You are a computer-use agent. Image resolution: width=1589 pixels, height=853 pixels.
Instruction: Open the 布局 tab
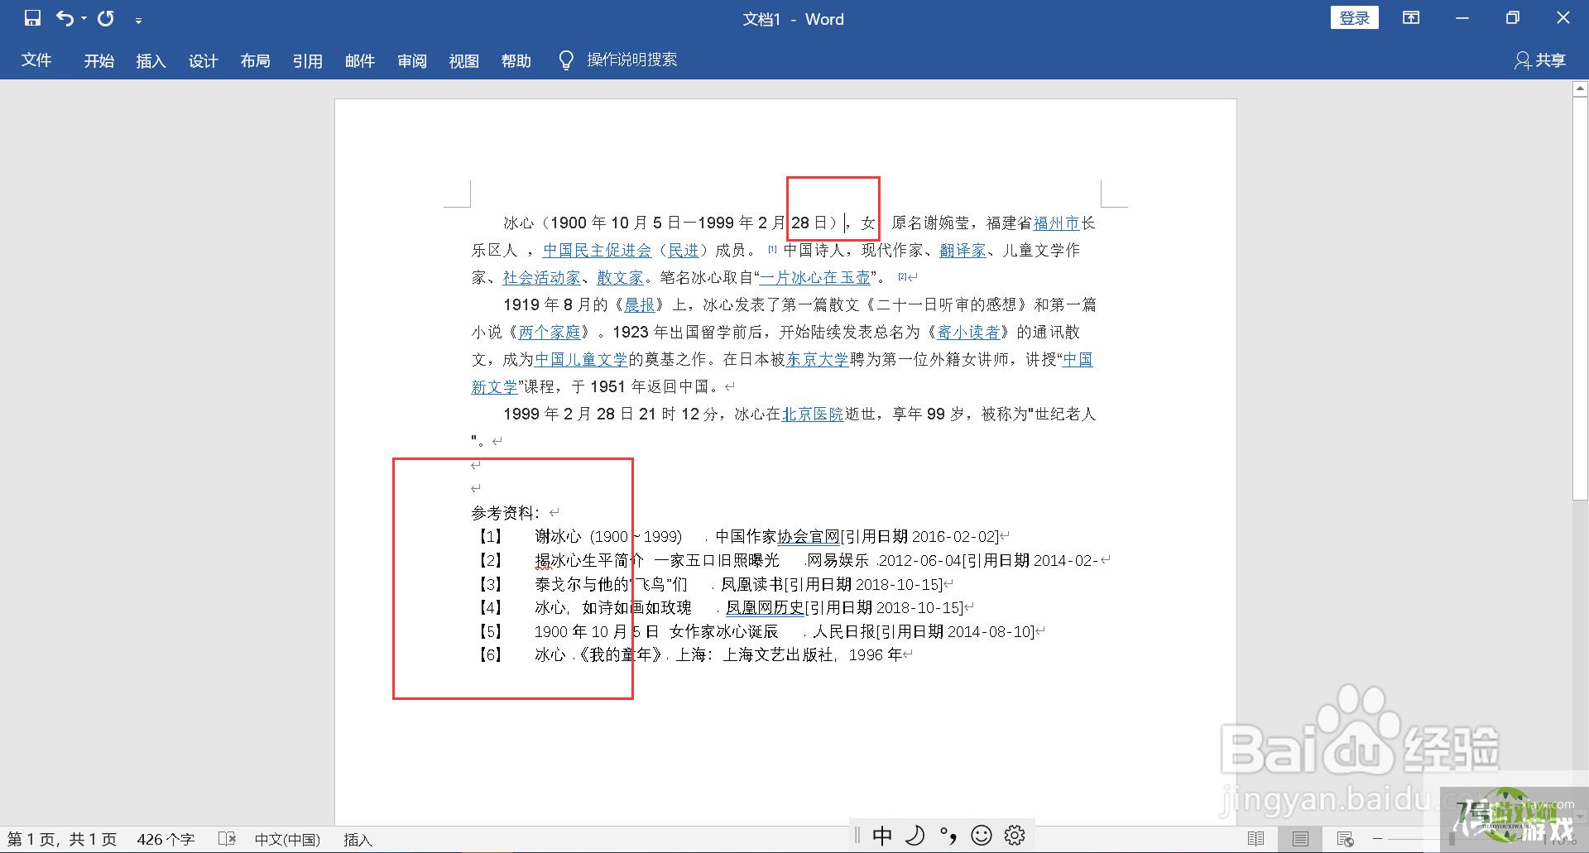click(x=255, y=60)
